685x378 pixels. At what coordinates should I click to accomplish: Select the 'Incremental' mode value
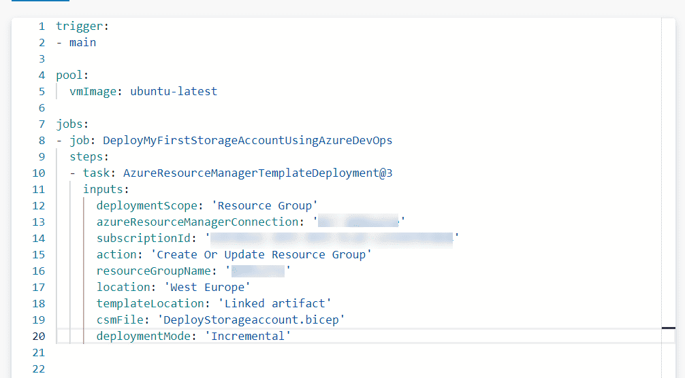[x=248, y=336]
